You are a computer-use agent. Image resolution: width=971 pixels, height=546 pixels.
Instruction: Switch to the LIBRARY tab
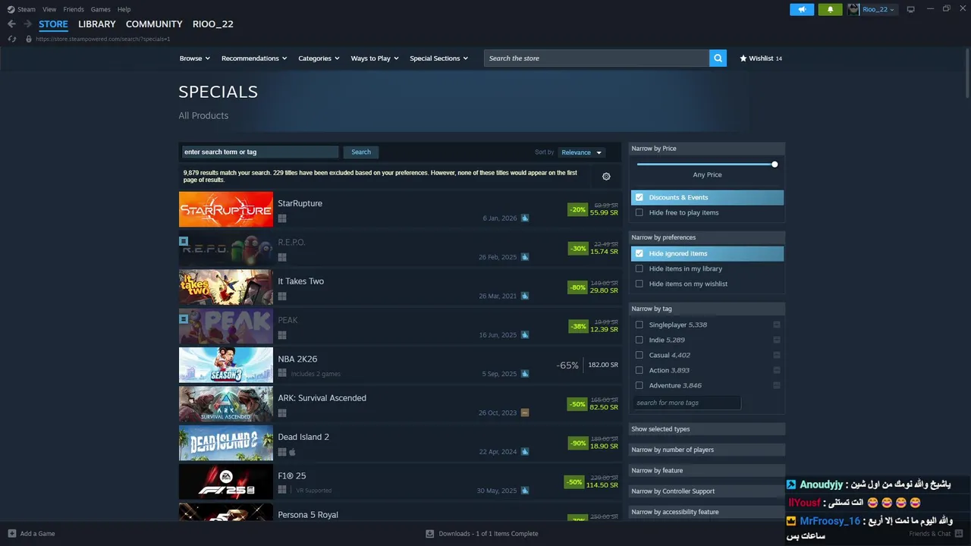[97, 24]
